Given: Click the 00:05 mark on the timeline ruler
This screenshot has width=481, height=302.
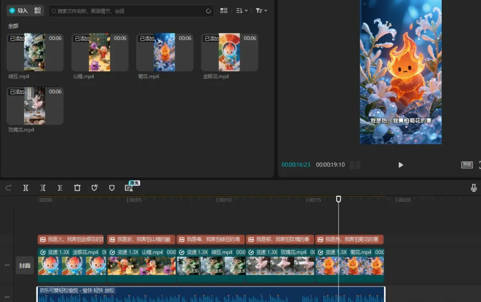Looking at the screenshot, I should [135, 200].
